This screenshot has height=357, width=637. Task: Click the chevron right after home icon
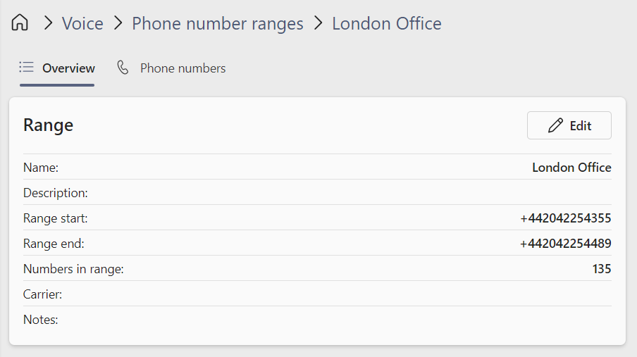(48, 23)
